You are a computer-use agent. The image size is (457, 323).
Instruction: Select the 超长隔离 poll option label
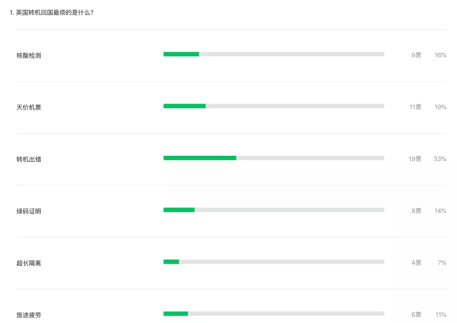29,263
